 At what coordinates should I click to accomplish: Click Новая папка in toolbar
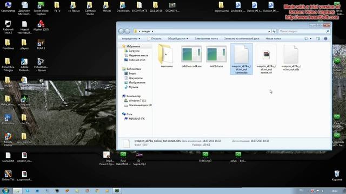coord(273,38)
